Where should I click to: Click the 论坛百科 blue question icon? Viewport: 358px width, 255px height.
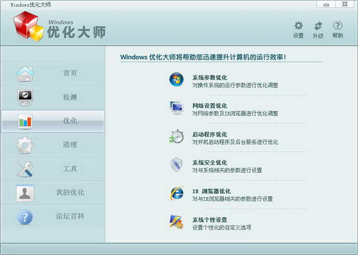click(24, 217)
